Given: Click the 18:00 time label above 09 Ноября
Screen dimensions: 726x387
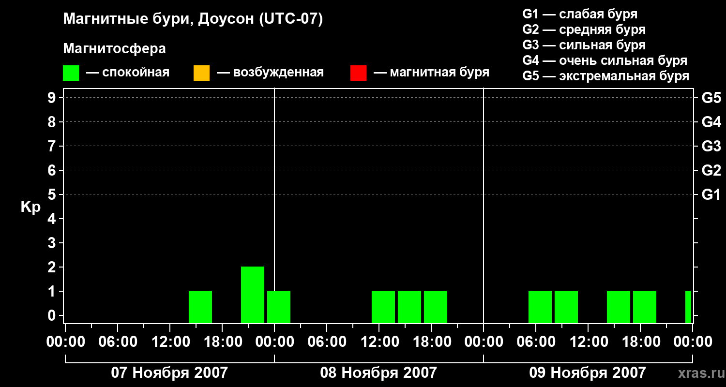Looking at the screenshot, I should 641,342.
